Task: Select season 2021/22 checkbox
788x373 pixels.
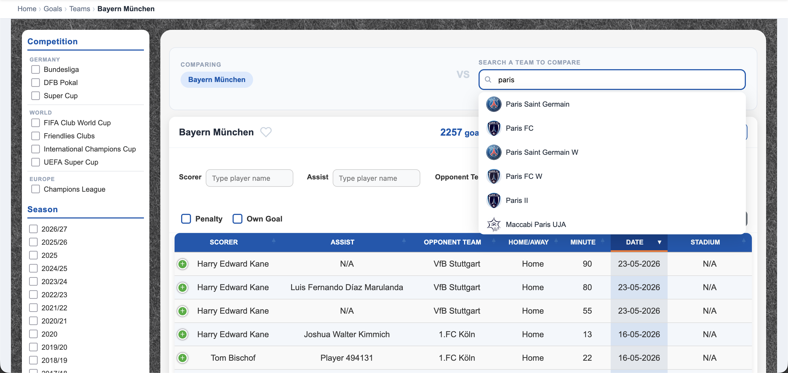Action: point(33,308)
